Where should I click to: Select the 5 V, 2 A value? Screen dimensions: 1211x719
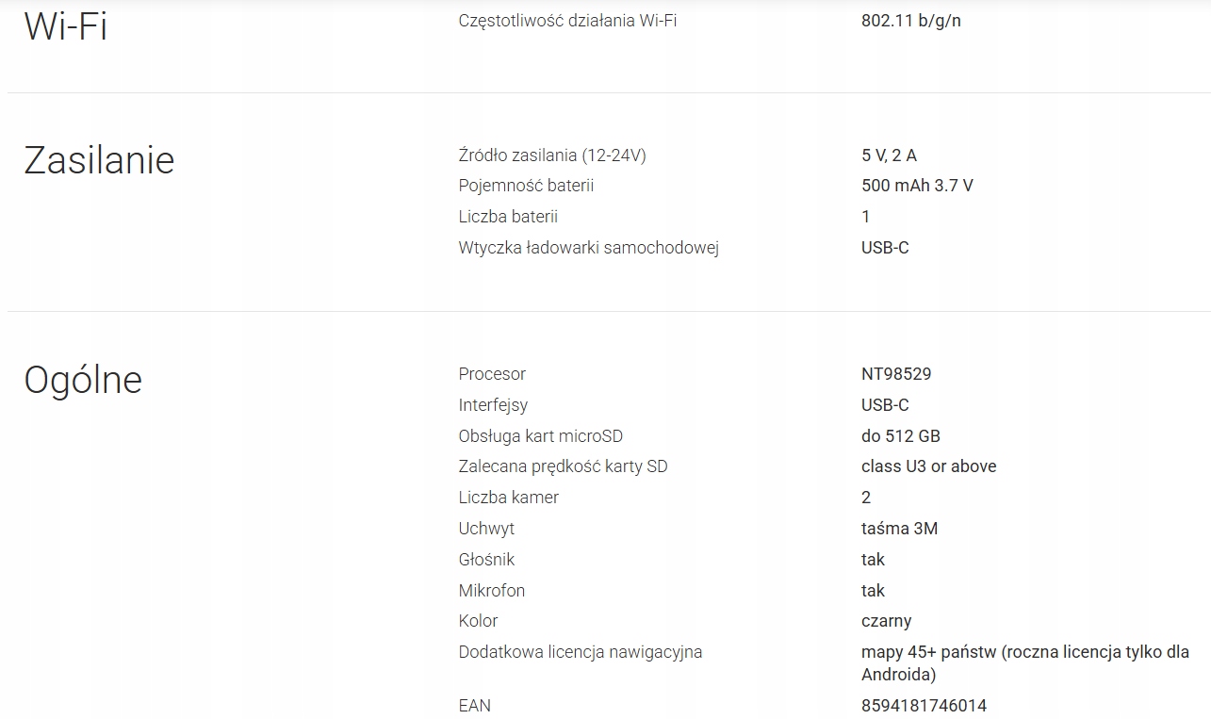point(889,155)
